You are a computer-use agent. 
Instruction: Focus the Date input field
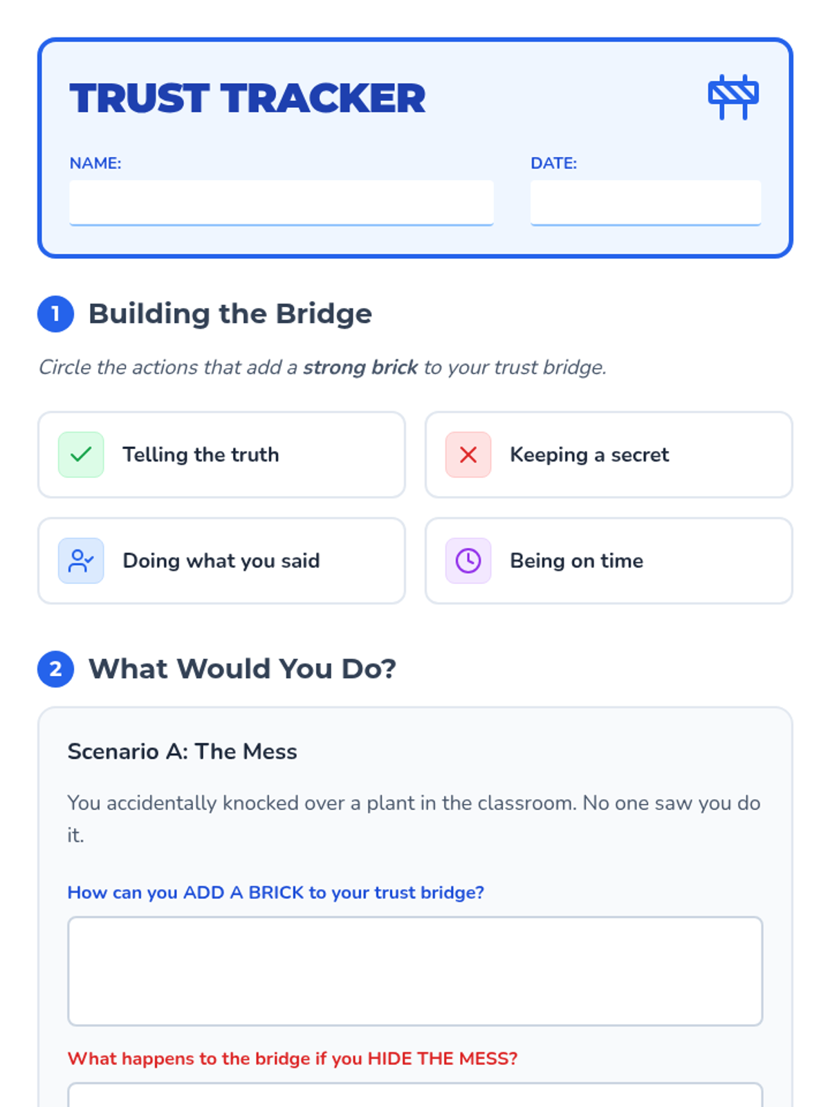point(645,203)
